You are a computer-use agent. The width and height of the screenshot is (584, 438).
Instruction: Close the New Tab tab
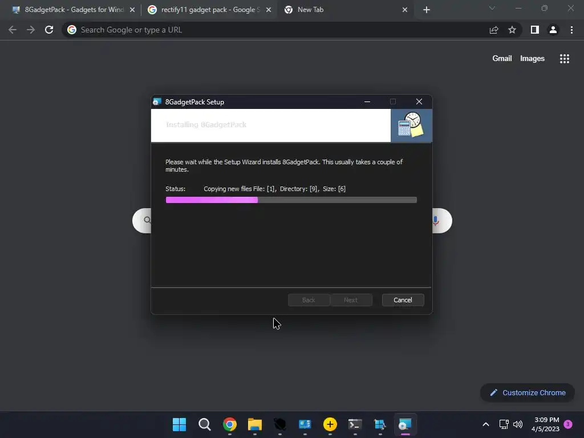click(405, 10)
